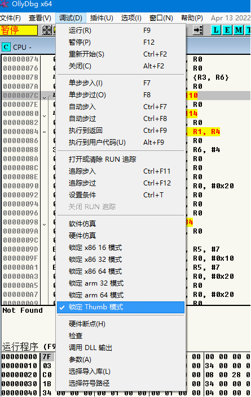Open the 窗口(N) menu
251x397 pixels.
pyautogui.click(x=161, y=18)
